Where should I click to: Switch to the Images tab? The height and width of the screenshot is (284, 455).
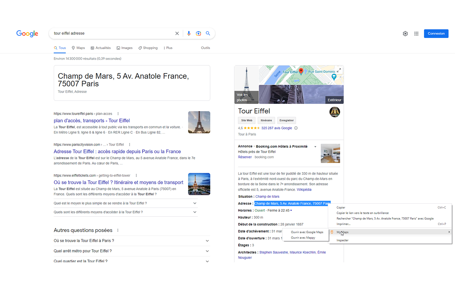pyautogui.click(x=124, y=48)
